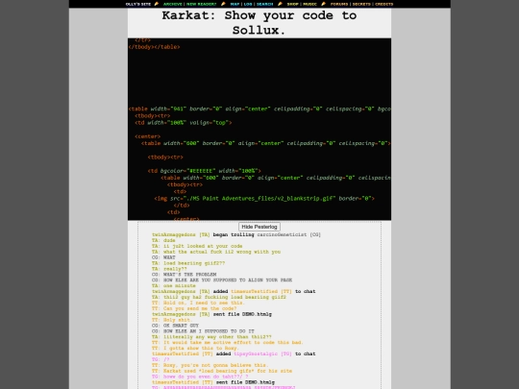Click the first '<center>' tag code line
Image resolution: width=519 pixels, height=389 pixels.
point(148,136)
